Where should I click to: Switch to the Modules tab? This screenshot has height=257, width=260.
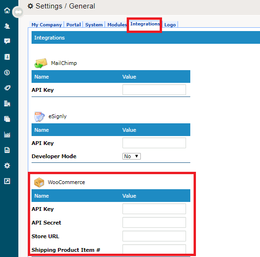pyautogui.click(x=117, y=24)
